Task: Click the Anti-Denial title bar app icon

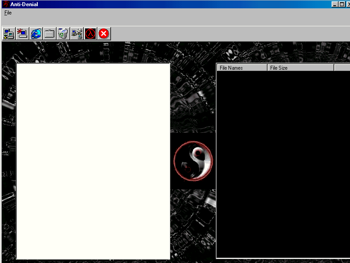Action: (6, 4)
